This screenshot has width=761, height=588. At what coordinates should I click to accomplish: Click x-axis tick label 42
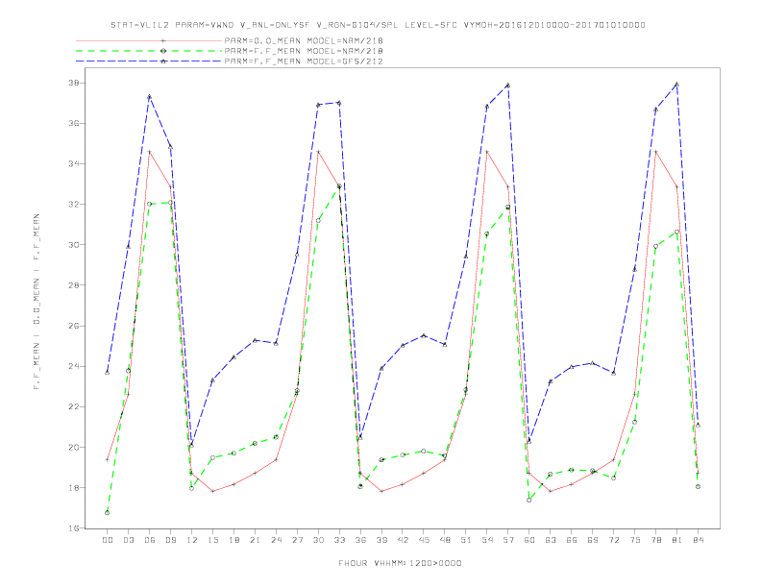coord(403,540)
